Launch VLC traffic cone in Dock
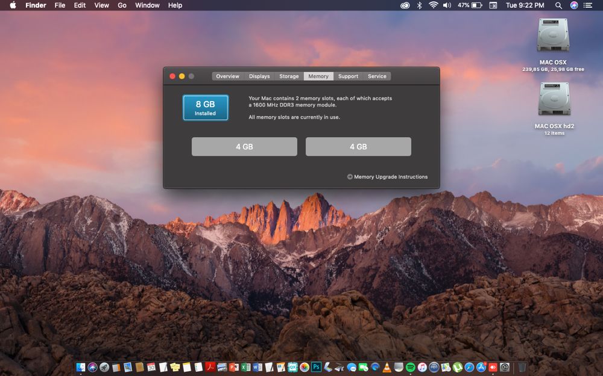This screenshot has width=603, height=376. coord(387,367)
